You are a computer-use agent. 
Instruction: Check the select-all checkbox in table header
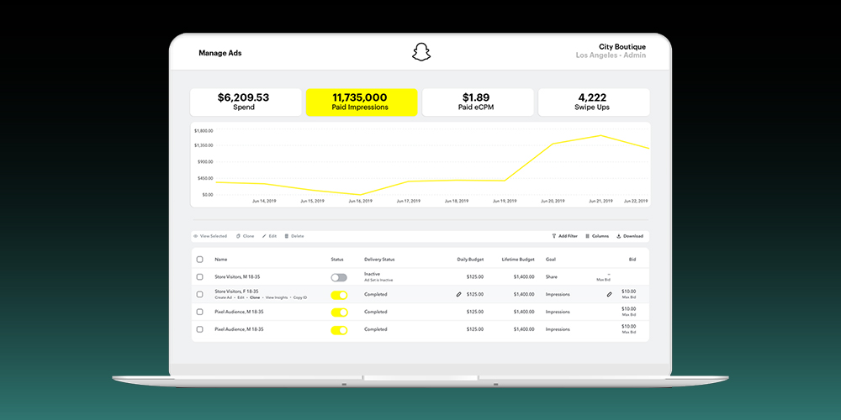point(199,260)
